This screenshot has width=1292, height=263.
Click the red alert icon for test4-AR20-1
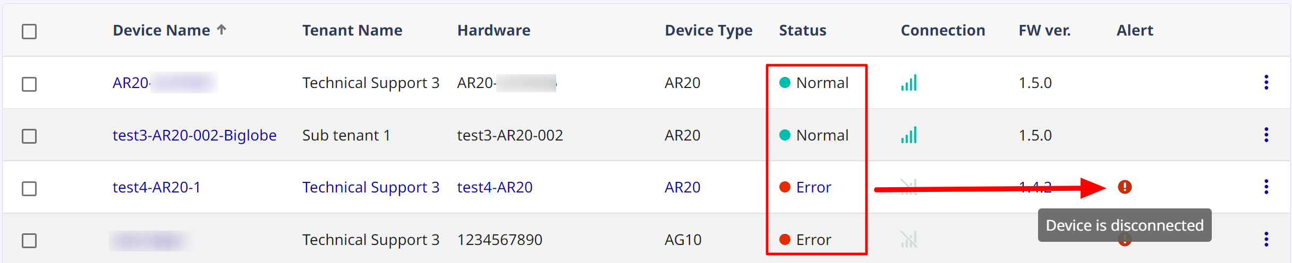coord(1124,187)
